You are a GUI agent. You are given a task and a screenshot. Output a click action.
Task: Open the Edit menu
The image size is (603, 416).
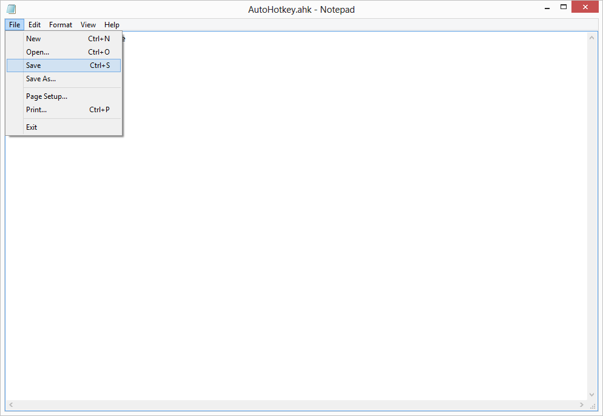coord(34,25)
